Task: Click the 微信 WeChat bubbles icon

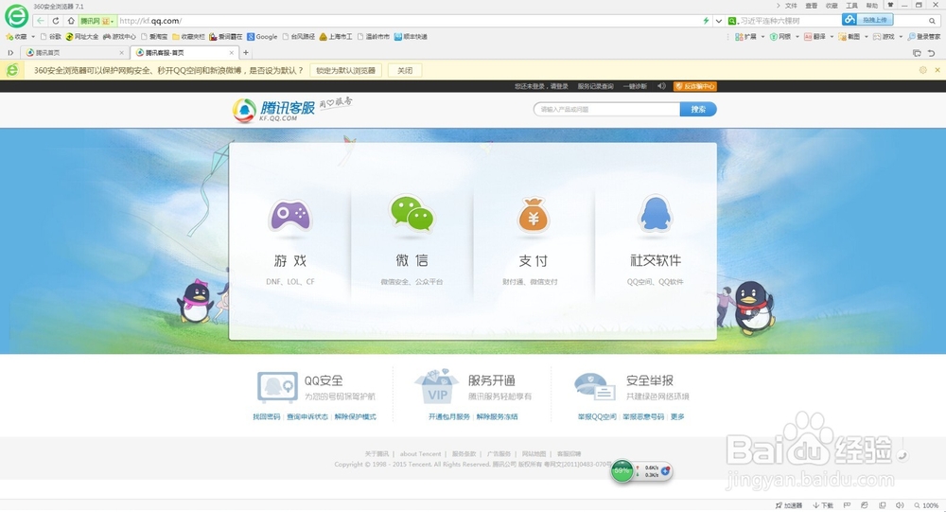Action: [x=412, y=214]
